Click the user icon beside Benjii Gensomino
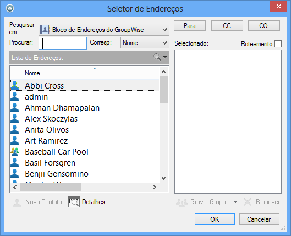The image size is (291, 236). pyautogui.click(x=15, y=174)
